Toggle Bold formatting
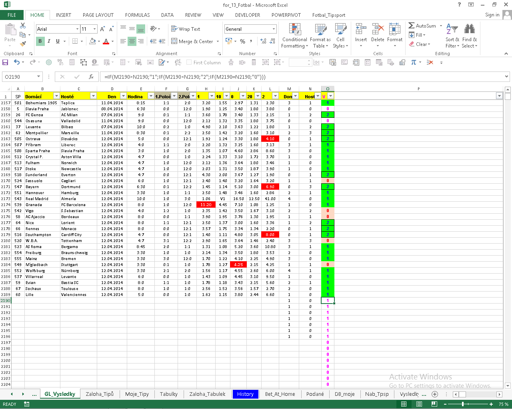Viewport: 512px width, 409px height. click(x=40, y=41)
